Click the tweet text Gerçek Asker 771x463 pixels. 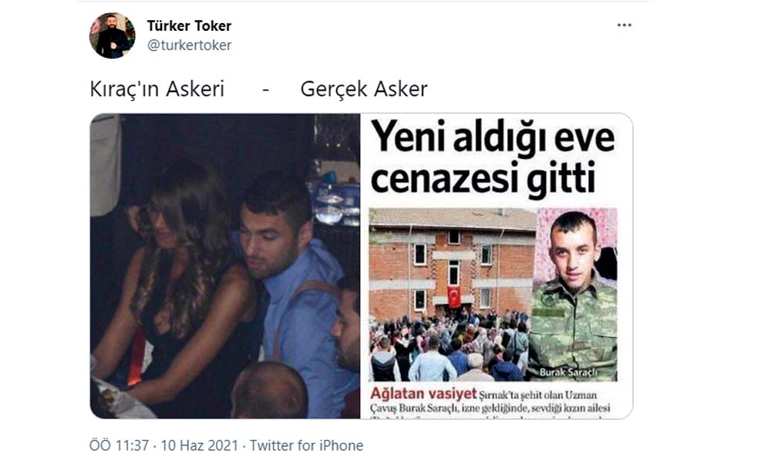click(364, 89)
